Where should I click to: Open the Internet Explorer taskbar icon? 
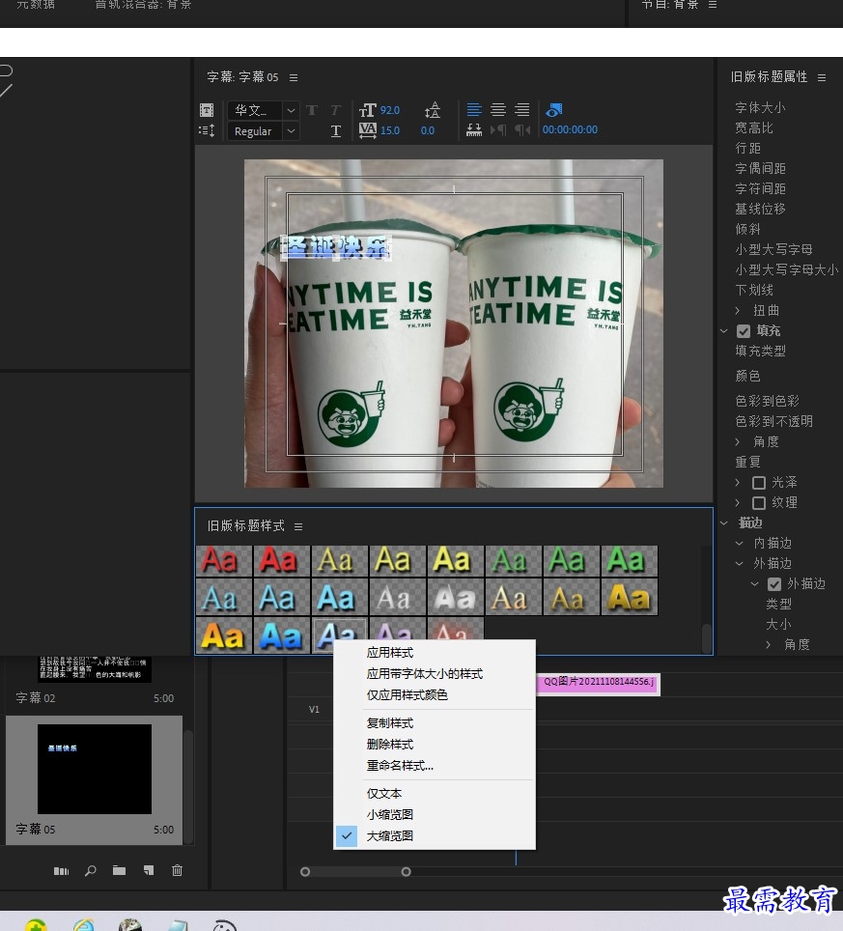click(84, 925)
